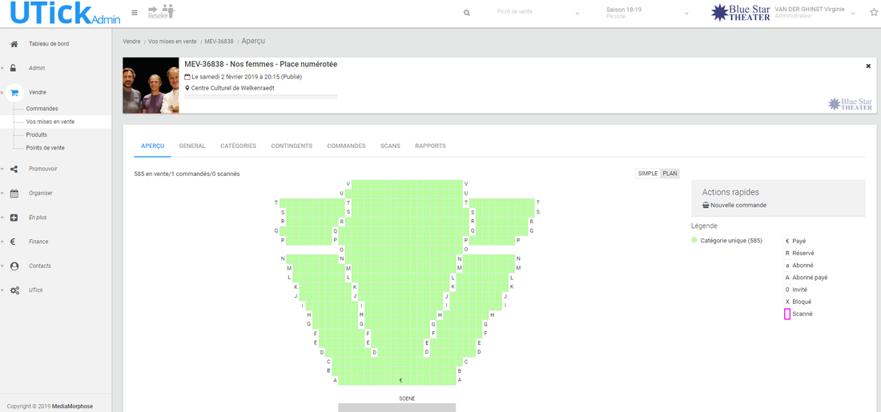The height and width of the screenshot is (412, 881).
Task: Open the Point de vente dropdown
Action: pos(537,13)
